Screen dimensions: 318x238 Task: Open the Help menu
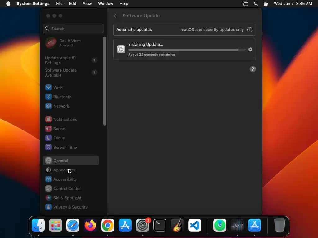[124, 4]
